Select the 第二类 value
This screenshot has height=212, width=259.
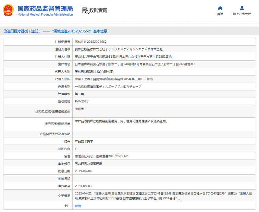coord(79,94)
